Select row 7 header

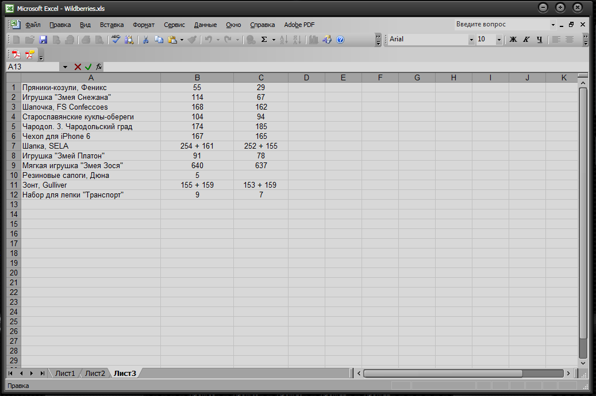point(13,146)
